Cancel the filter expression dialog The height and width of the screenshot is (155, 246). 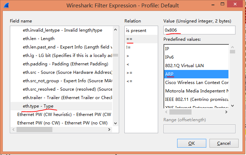pyautogui.click(x=224, y=143)
